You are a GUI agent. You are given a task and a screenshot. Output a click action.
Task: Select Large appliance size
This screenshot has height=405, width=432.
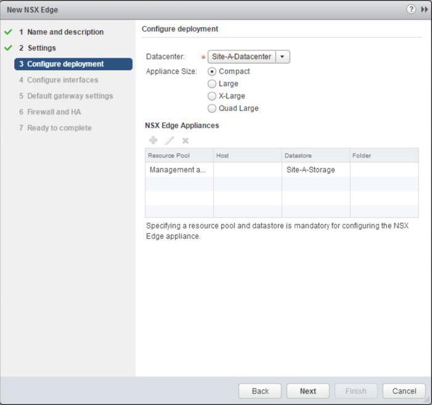tap(213, 84)
